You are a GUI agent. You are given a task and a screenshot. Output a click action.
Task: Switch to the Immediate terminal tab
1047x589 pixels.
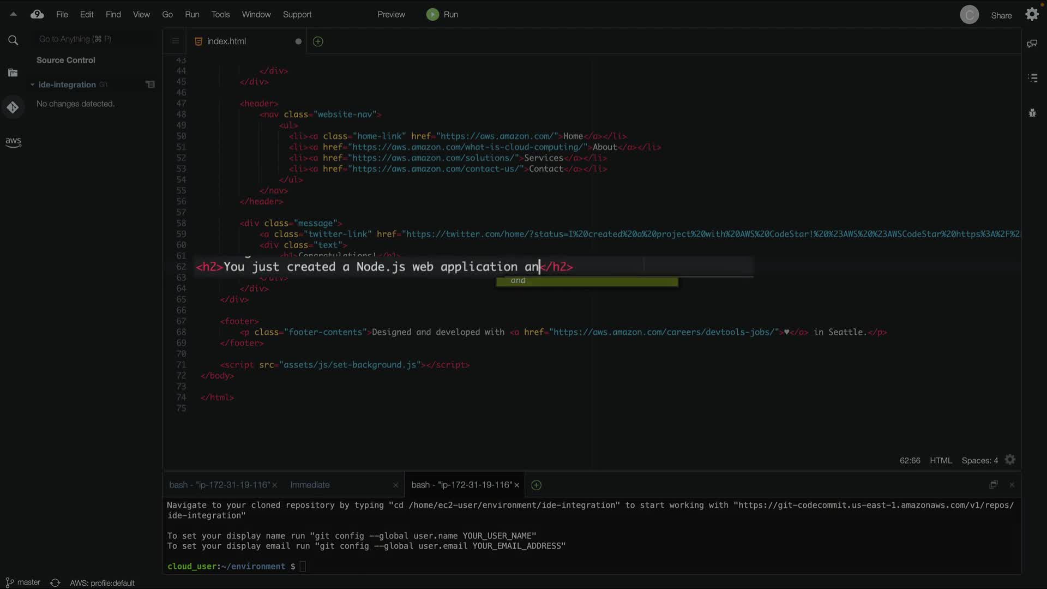click(310, 485)
